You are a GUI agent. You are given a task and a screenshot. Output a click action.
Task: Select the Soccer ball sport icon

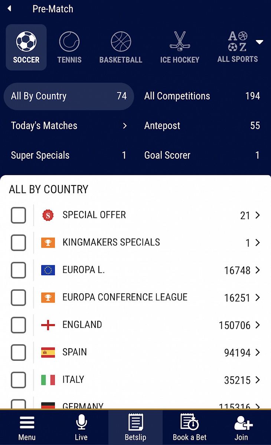coord(26,42)
